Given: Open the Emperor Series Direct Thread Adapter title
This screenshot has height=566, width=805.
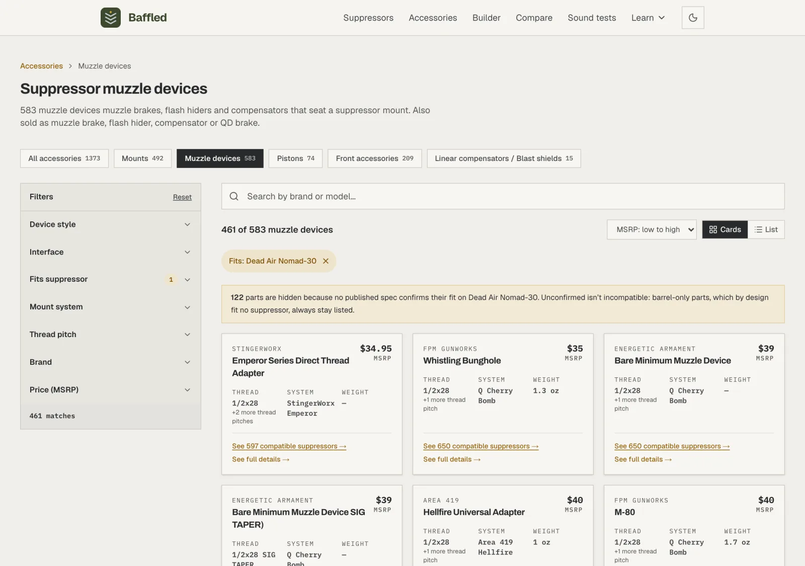Looking at the screenshot, I should 290,367.
